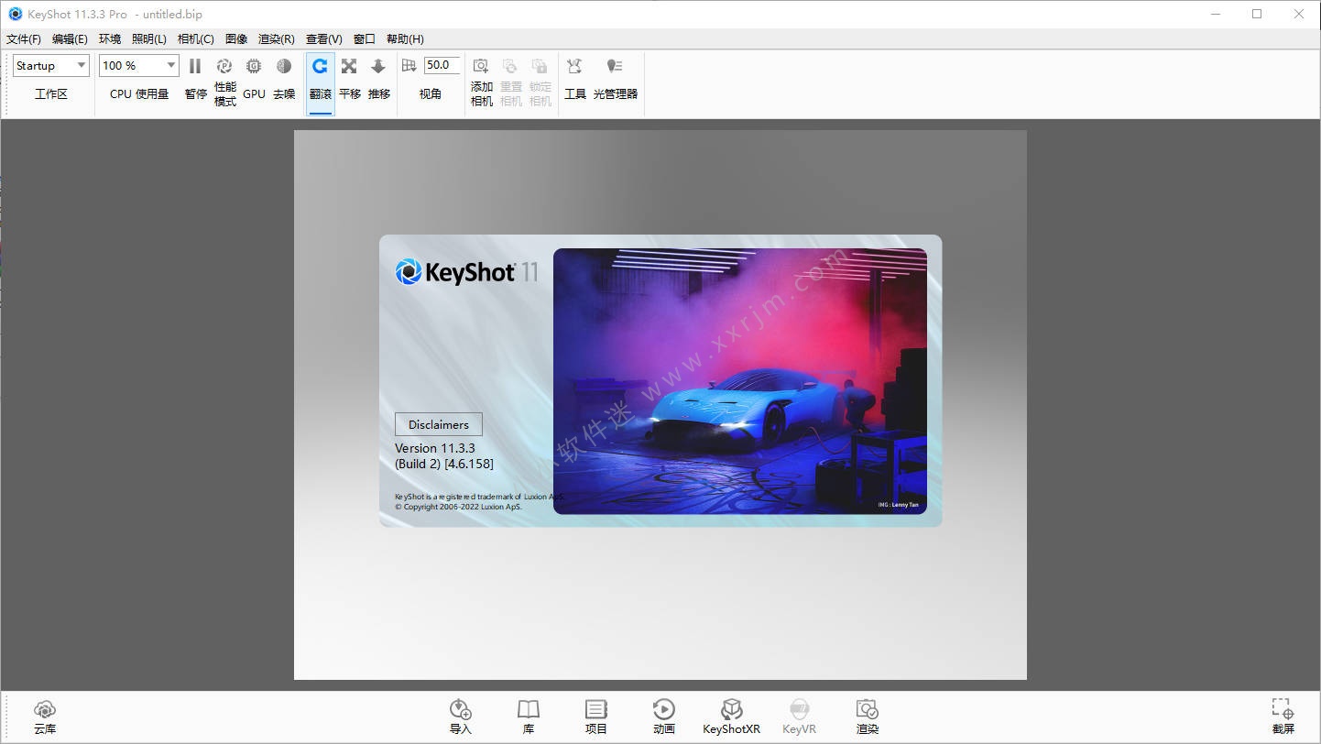Open the Project panel
The image size is (1321, 744).
[x=596, y=717]
